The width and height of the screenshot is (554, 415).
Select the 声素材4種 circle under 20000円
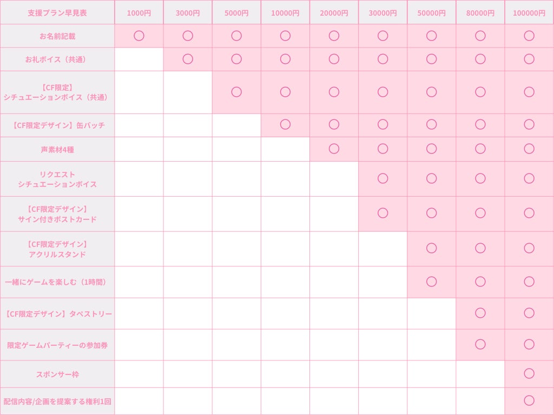[x=334, y=149]
